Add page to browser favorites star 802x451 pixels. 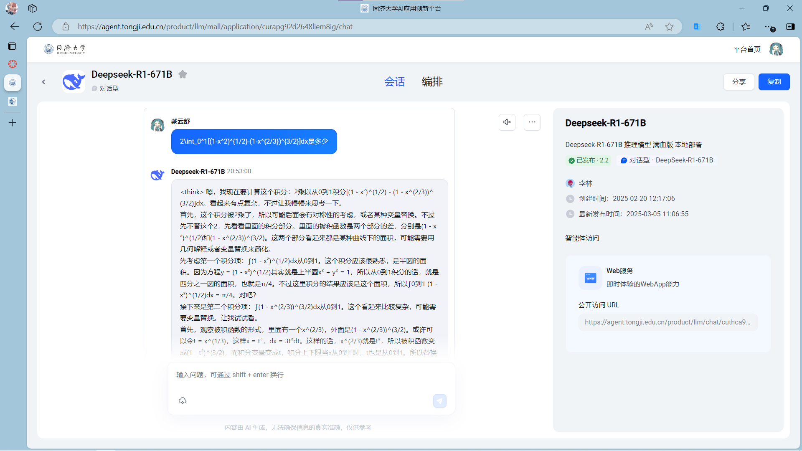coord(669,27)
